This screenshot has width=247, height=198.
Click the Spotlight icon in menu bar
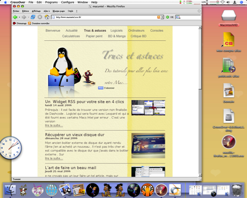pyautogui.click(x=241, y=2)
